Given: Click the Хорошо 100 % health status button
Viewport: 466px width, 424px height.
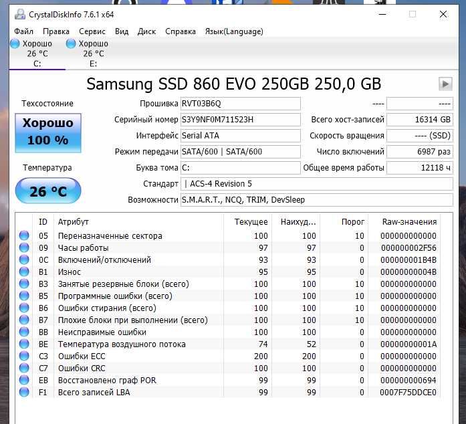Looking at the screenshot, I should (48, 133).
